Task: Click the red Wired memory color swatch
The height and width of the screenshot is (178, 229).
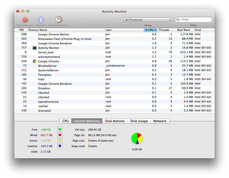Action: pyautogui.click(x=60, y=135)
